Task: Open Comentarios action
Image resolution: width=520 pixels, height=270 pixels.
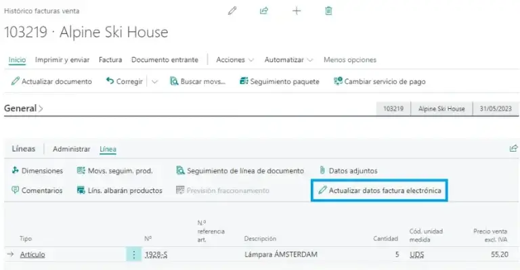Action: click(x=37, y=191)
